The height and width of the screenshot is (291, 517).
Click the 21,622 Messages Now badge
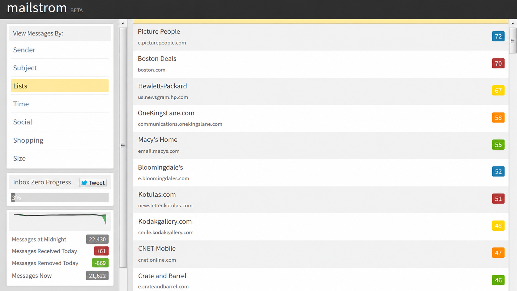97,276
